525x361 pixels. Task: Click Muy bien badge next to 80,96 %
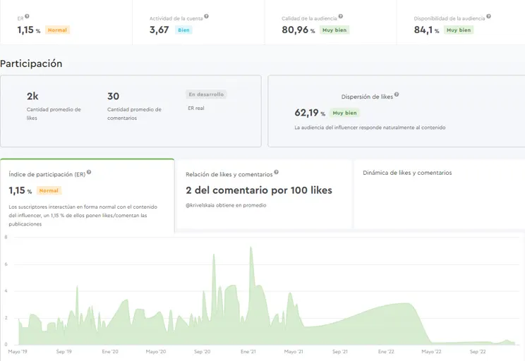[334, 30]
